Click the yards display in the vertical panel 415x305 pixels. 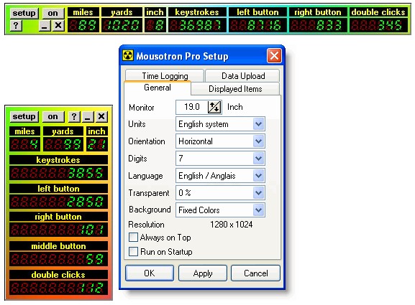click(63, 144)
